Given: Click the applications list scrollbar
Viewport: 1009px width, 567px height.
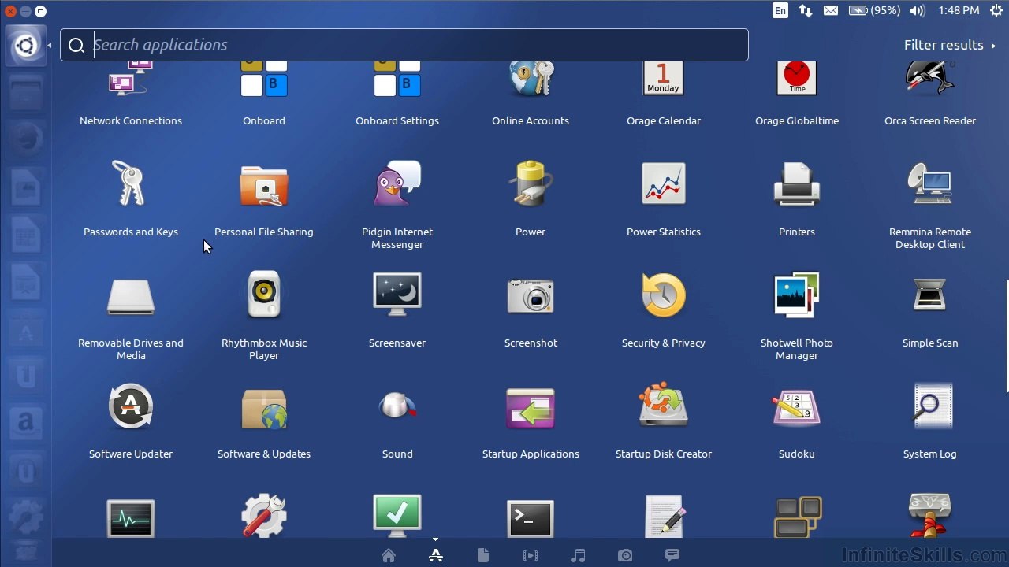Looking at the screenshot, I should (x=1007, y=335).
